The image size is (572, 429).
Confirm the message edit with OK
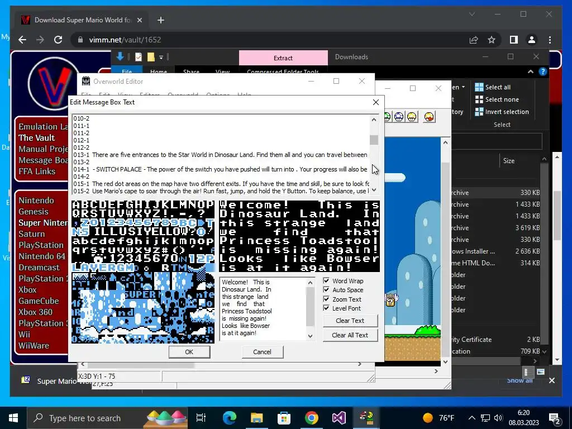click(189, 352)
